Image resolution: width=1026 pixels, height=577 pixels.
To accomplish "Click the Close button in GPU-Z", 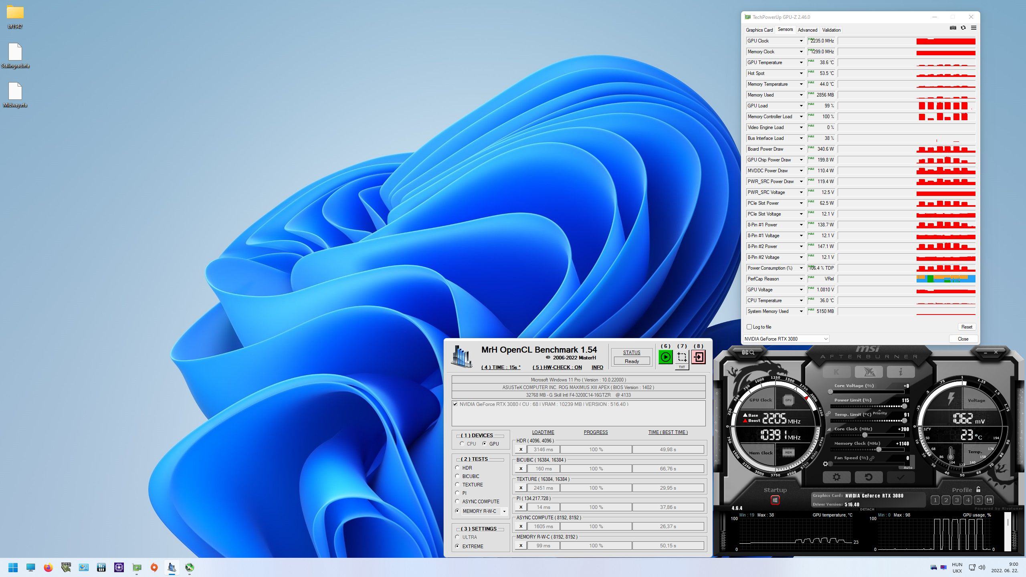I will pyautogui.click(x=963, y=339).
